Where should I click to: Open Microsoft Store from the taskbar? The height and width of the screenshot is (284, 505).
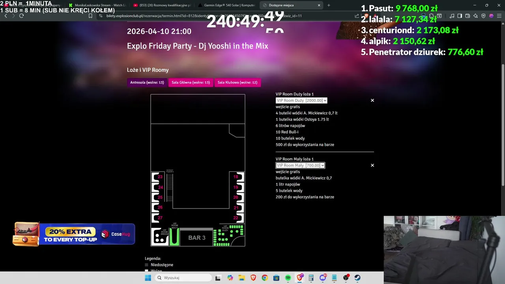click(276, 278)
